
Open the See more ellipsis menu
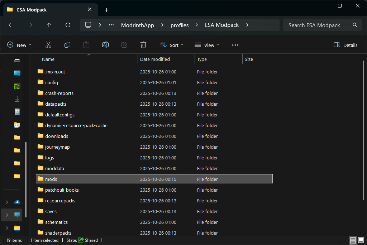click(235, 45)
